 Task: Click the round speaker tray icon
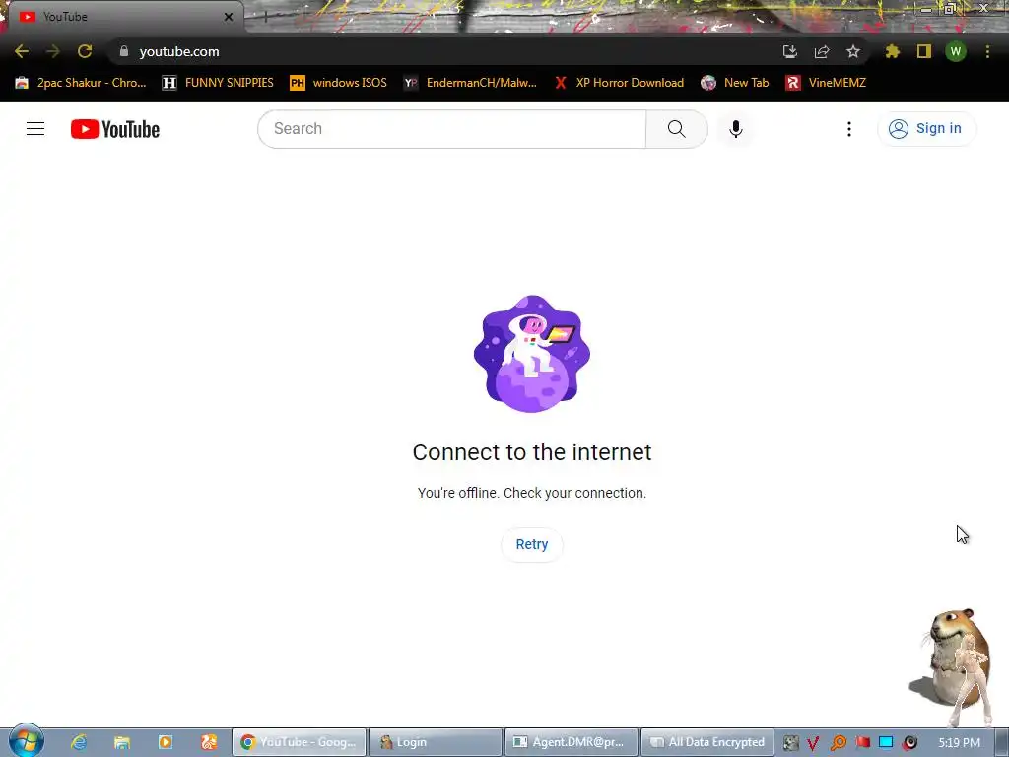(x=909, y=743)
